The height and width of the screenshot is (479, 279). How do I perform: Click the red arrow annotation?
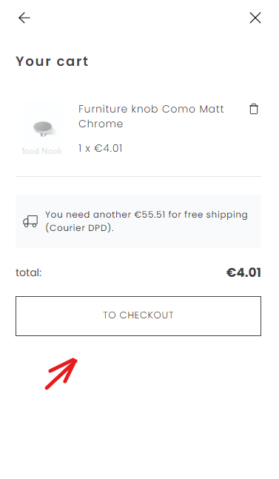tap(61, 374)
